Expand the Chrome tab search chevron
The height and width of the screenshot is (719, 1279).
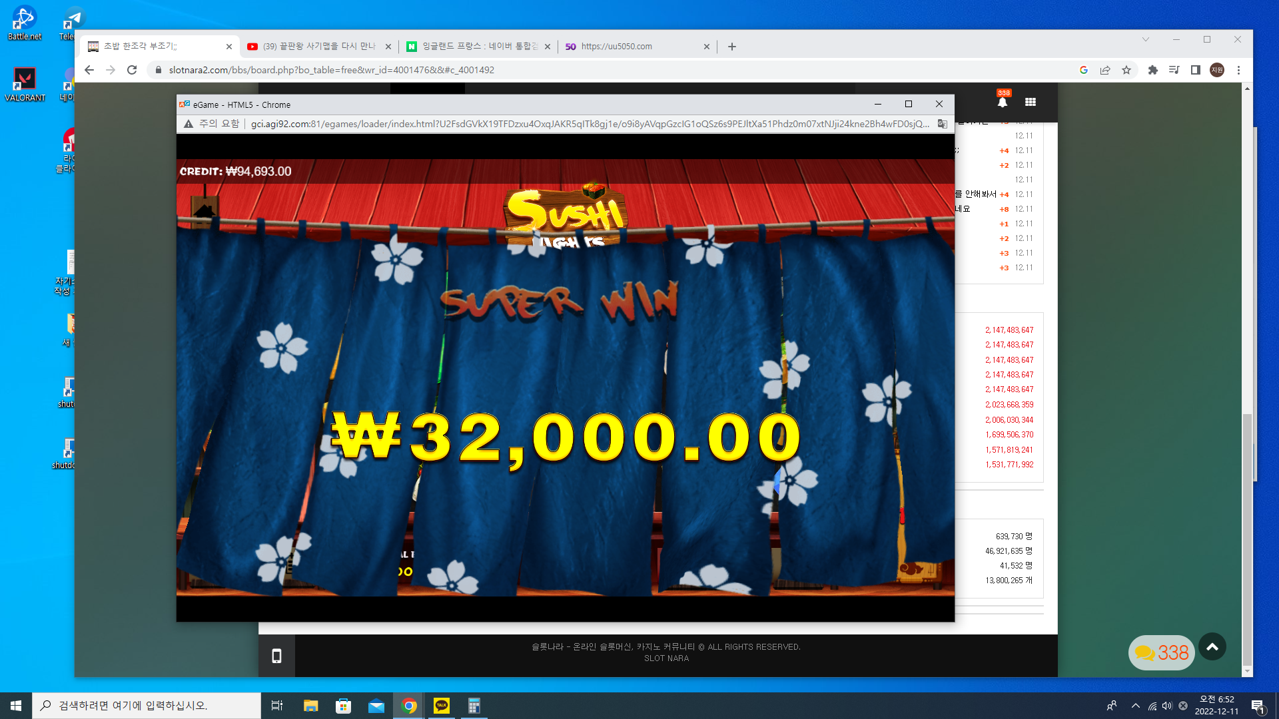pos(1146,39)
